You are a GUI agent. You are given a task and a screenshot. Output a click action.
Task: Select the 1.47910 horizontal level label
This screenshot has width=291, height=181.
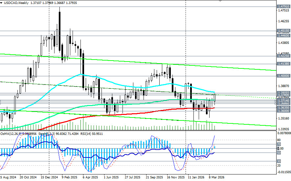(x=283, y=7)
